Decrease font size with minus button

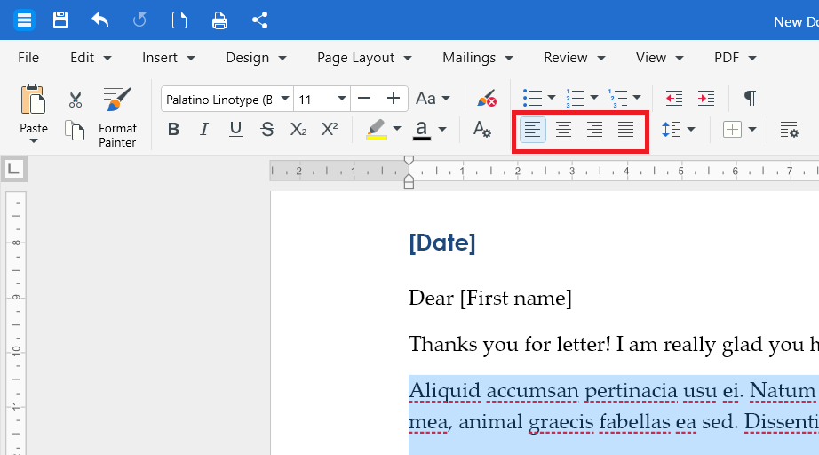[364, 99]
